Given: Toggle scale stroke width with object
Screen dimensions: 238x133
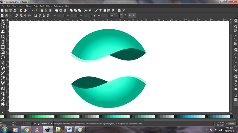Looking at the screenshot, I should coord(121,15).
